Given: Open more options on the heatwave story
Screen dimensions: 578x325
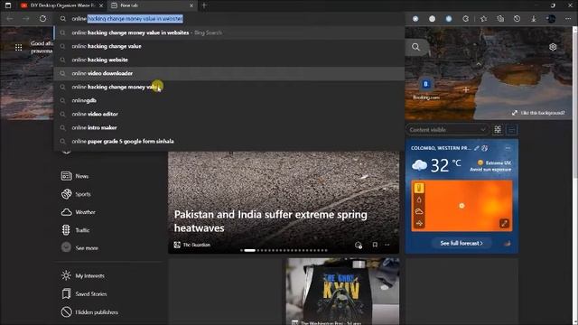Looking at the screenshot, I should [387, 245].
